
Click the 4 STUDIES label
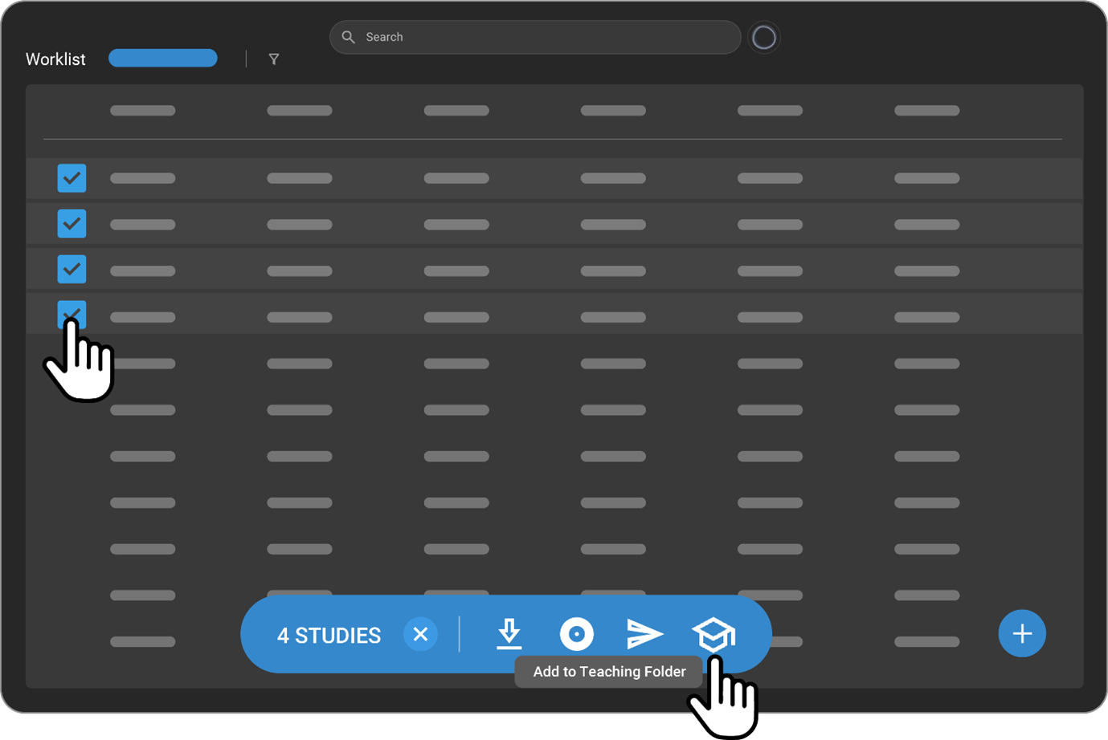[329, 635]
